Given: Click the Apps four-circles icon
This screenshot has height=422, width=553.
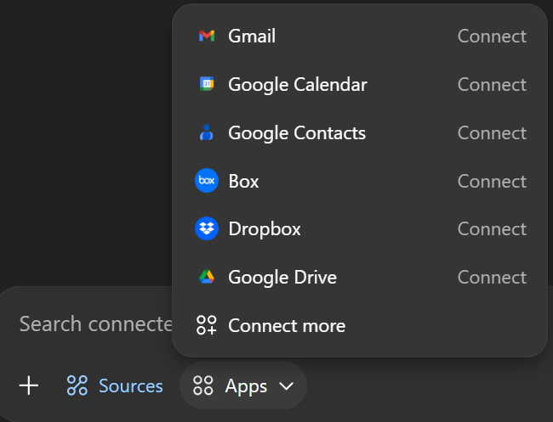Looking at the screenshot, I should tap(202, 385).
